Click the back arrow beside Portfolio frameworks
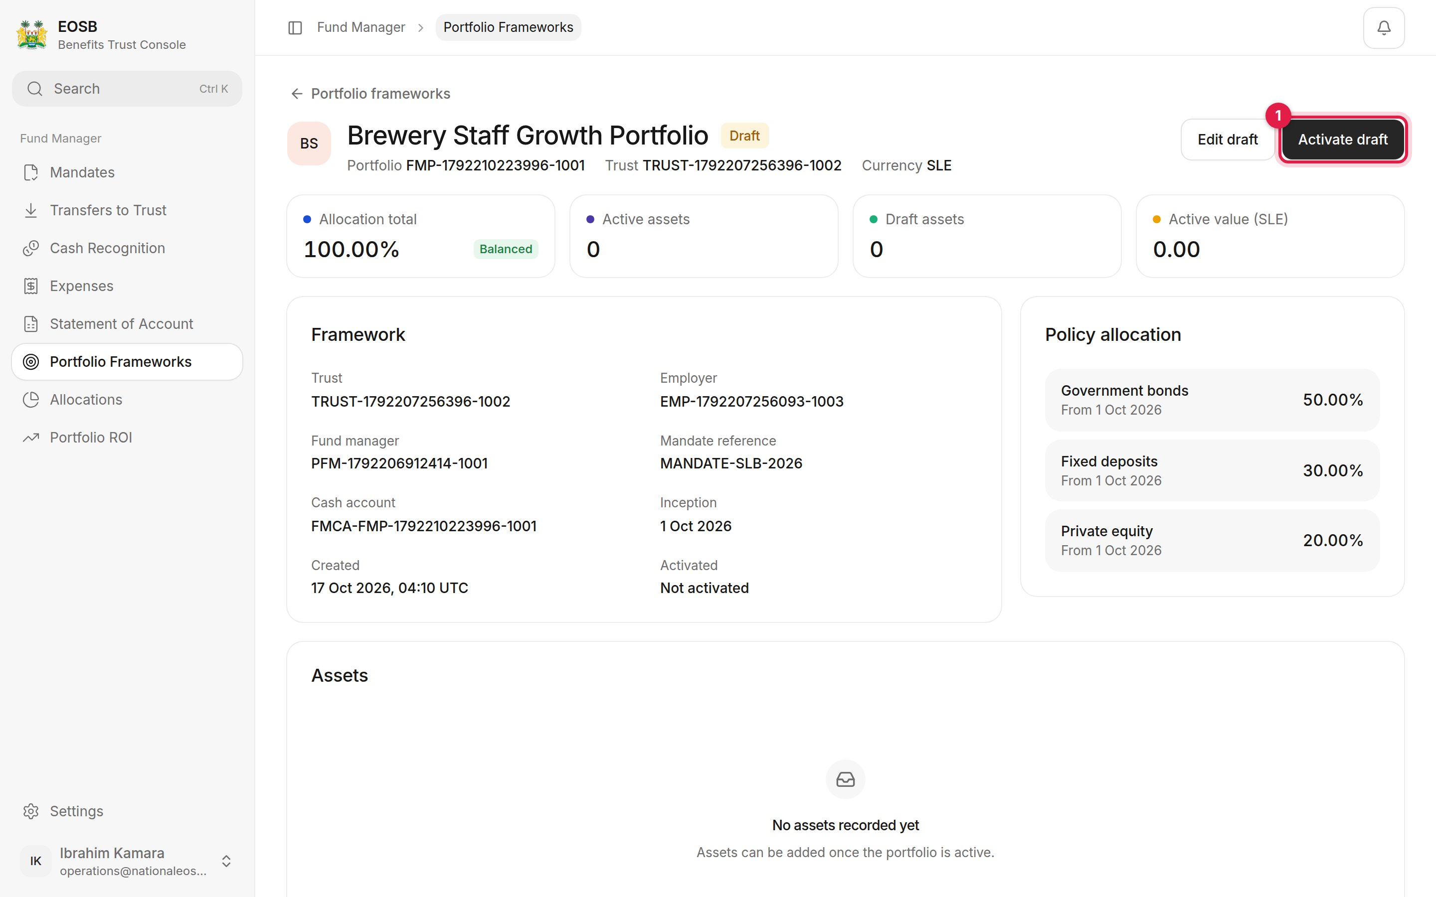This screenshot has width=1436, height=897. coord(297,94)
